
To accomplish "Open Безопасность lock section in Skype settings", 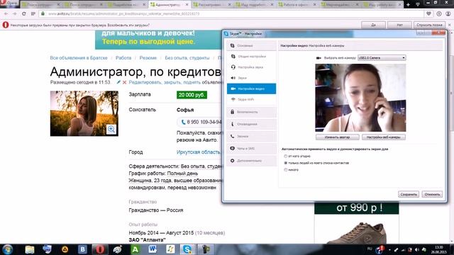I will (x=251, y=112).
